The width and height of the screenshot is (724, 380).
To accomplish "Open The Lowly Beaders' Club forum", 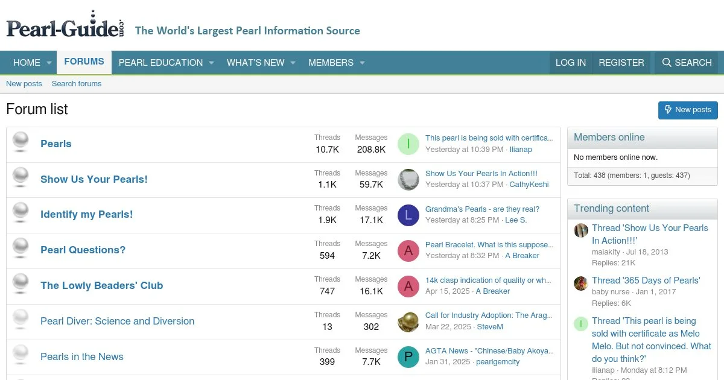I will coord(102,285).
